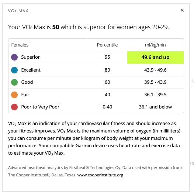The width and height of the screenshot is (194, 193).
Task: Click the Females column header
Action: click(20, 45)
